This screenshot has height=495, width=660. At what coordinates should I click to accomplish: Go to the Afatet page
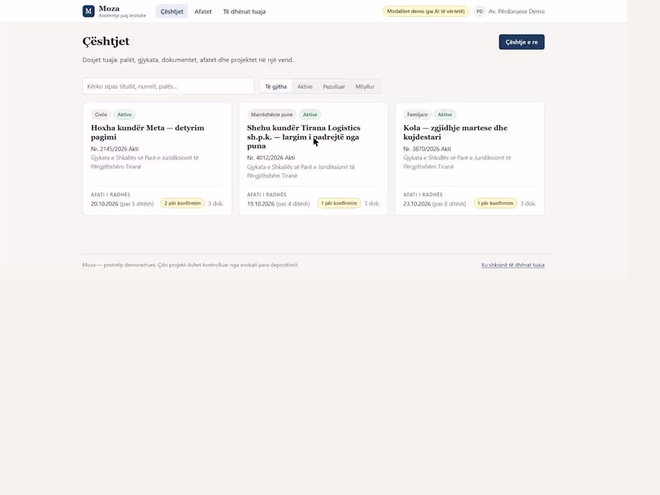click(203, 11)
